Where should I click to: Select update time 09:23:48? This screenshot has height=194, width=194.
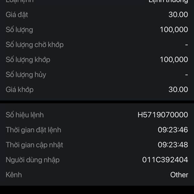pos(173,145)
